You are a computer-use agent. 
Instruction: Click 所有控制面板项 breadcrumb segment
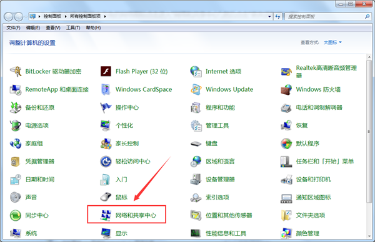(x=85, y=16)
